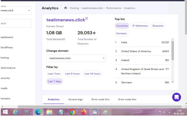The image size is (187, 140).
Task: Click Hosting breadcrumb link
Action: (x=75, y=8)
